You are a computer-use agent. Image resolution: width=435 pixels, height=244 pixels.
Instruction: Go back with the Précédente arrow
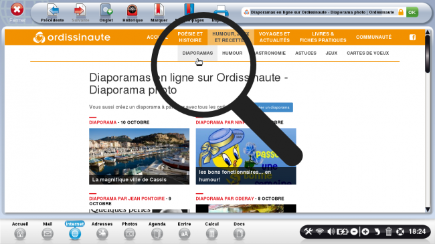(x=52, y=11)
